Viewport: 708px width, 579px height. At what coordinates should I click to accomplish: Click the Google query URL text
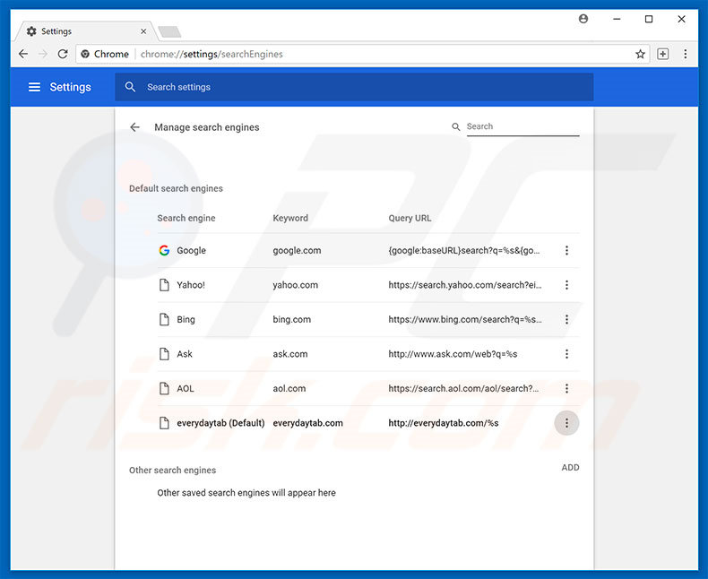coord(463,251)
